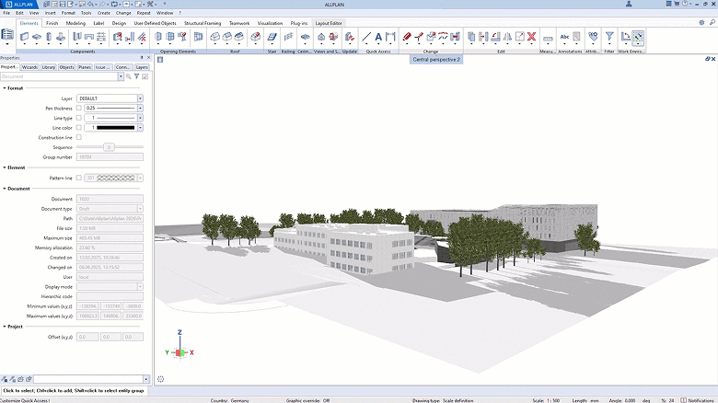Click the red X Delete tool
This screenshot has height=403, width=718.
531,37
